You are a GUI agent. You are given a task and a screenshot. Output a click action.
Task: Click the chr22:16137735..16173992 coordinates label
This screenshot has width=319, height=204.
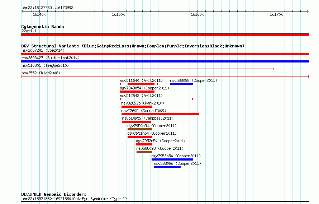pos(47,8)
